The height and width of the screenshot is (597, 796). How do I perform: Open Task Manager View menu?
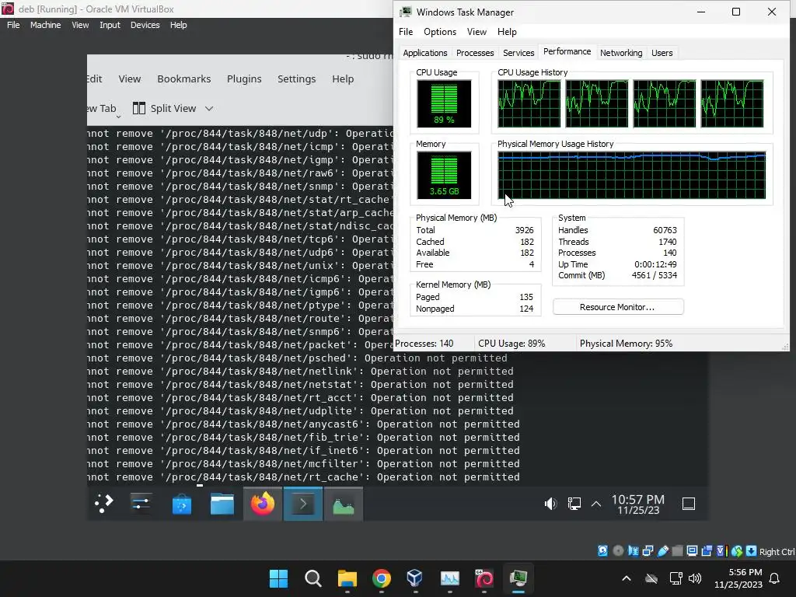pos(477,31)
